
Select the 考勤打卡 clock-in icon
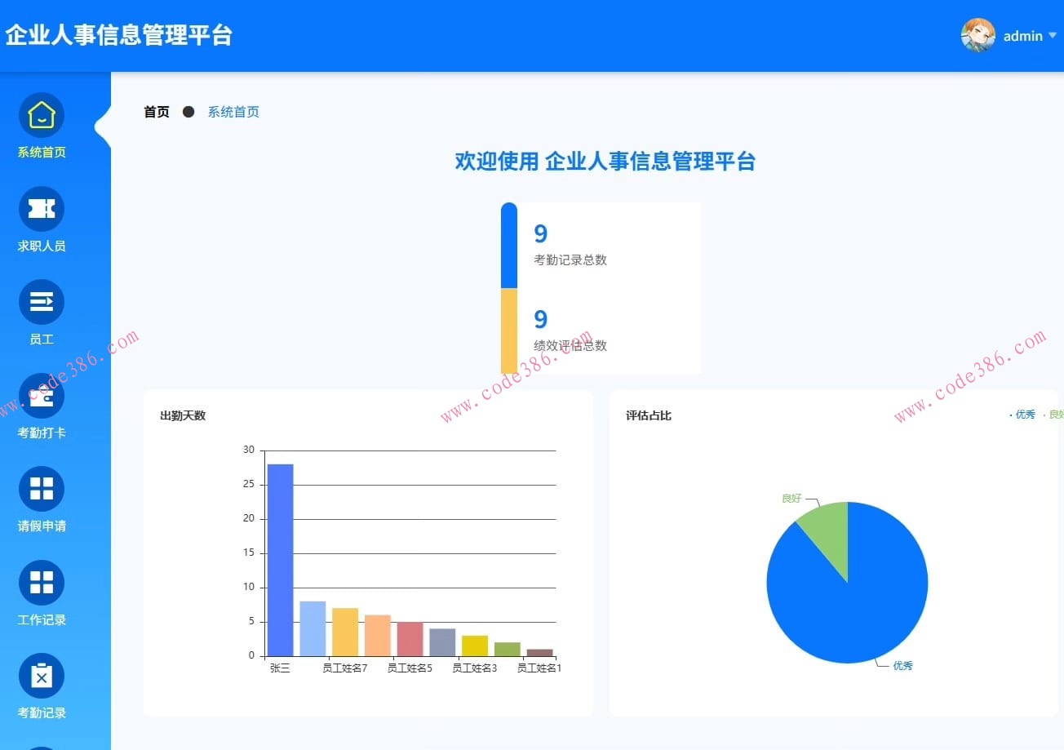pyautogui.click(x=40, y=395)
